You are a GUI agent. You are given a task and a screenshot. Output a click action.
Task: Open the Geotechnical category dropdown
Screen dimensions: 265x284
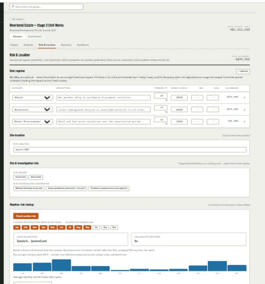pos(33,110)
